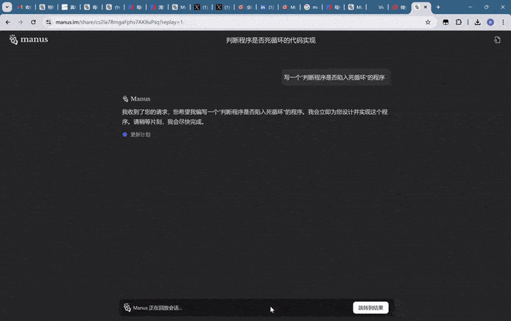
Task: Click the Manus icon in the replay bar
Action: (x=127, y=308)
